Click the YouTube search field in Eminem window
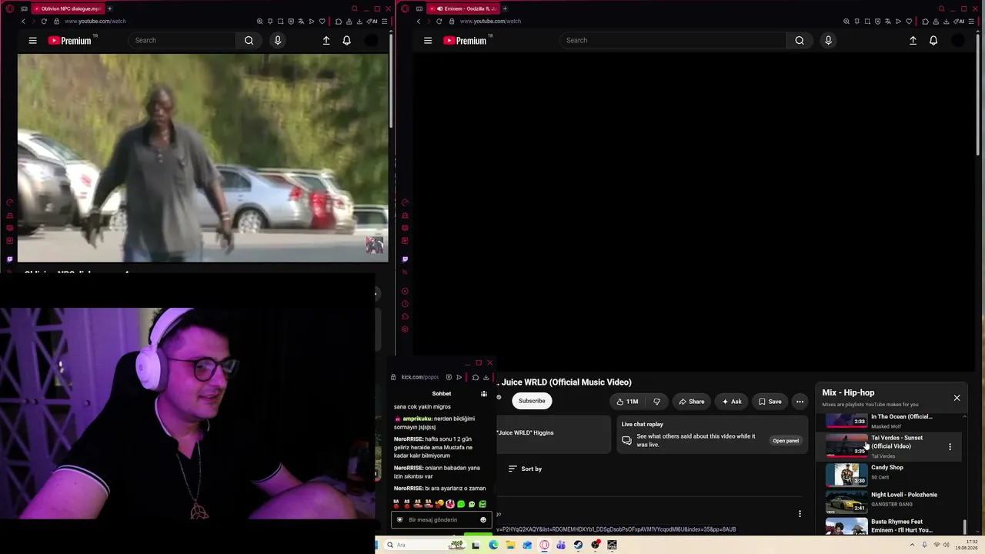This screenshot has width=985, height=554. pyautogui.click(x=673, y=41)
